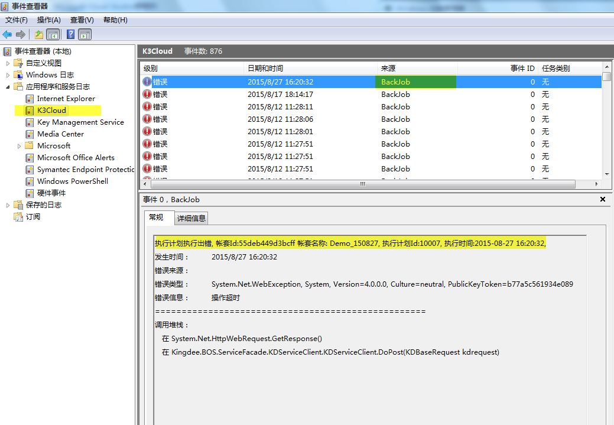Click the Media Center log icon
Image resolution: width=614 pixels, height=425 pixels.
[x=30, y=134]
